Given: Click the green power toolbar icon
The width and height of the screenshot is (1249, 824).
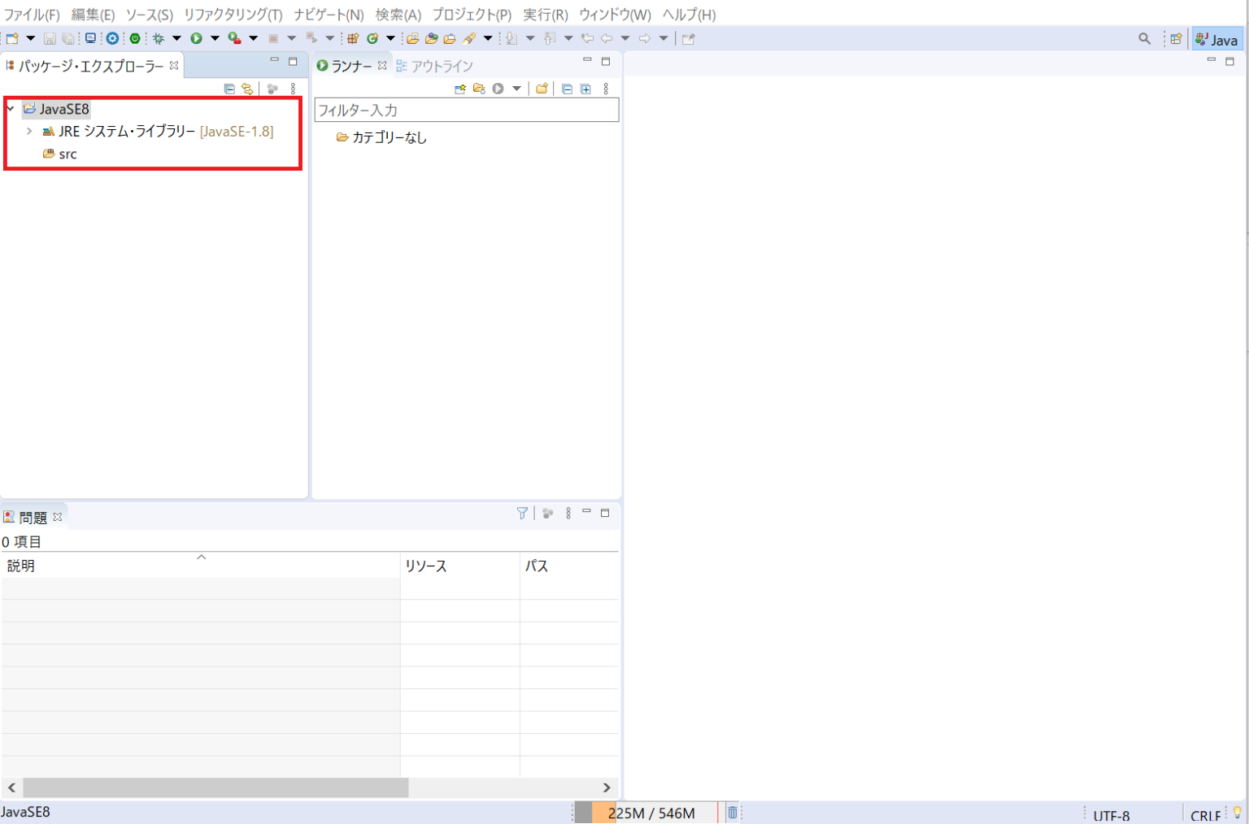Looking at the screenshot, I should [x=135, y=38].
